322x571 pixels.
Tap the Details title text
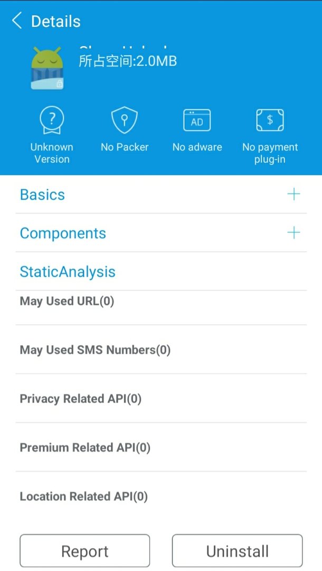55,21
